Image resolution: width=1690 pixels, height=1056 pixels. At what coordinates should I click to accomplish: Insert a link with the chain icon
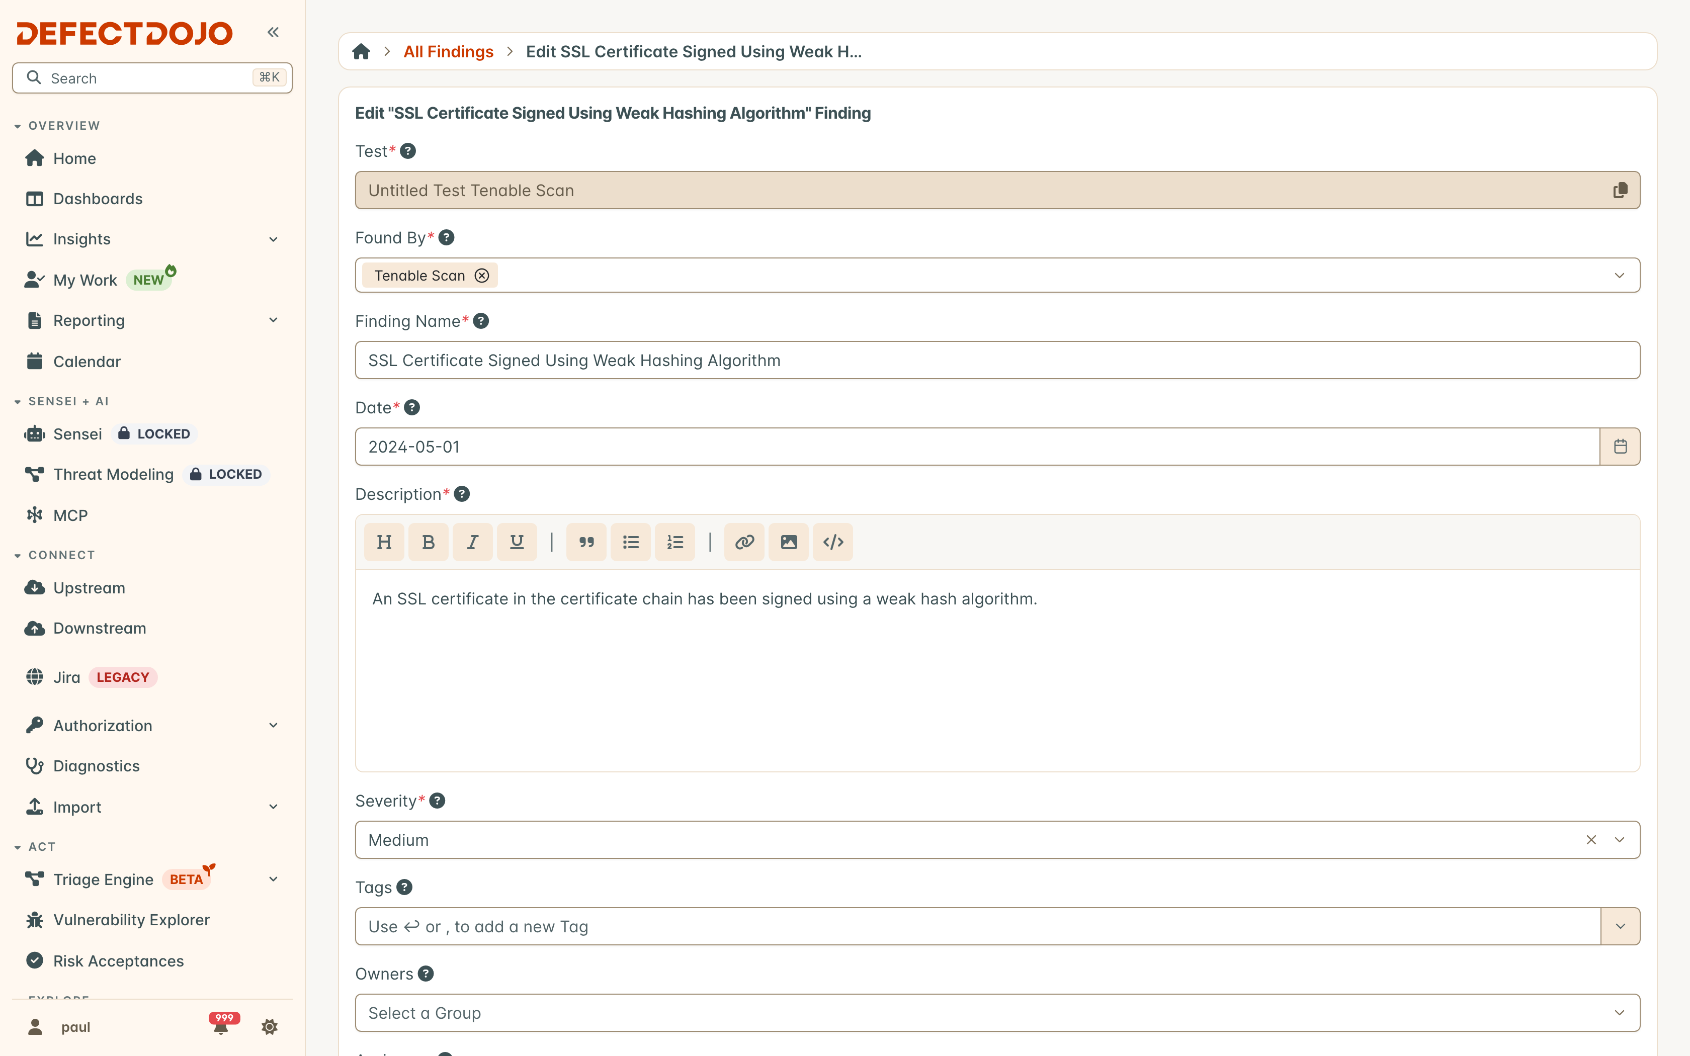(x=744, y=542)
